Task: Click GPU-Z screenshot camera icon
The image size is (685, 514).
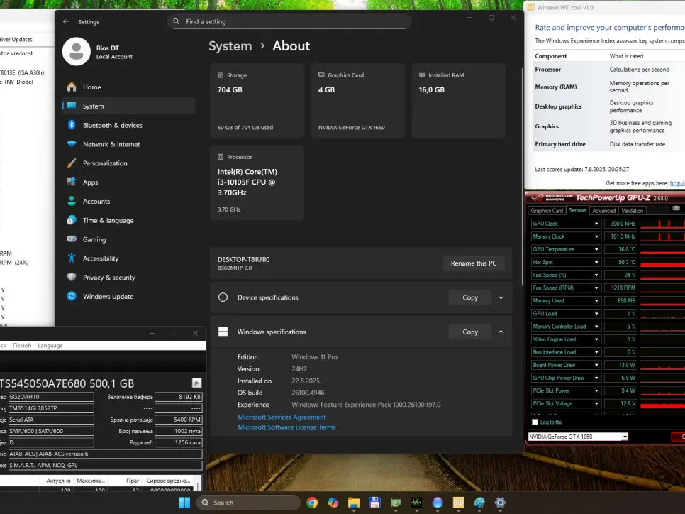Action: coord(676,208)
